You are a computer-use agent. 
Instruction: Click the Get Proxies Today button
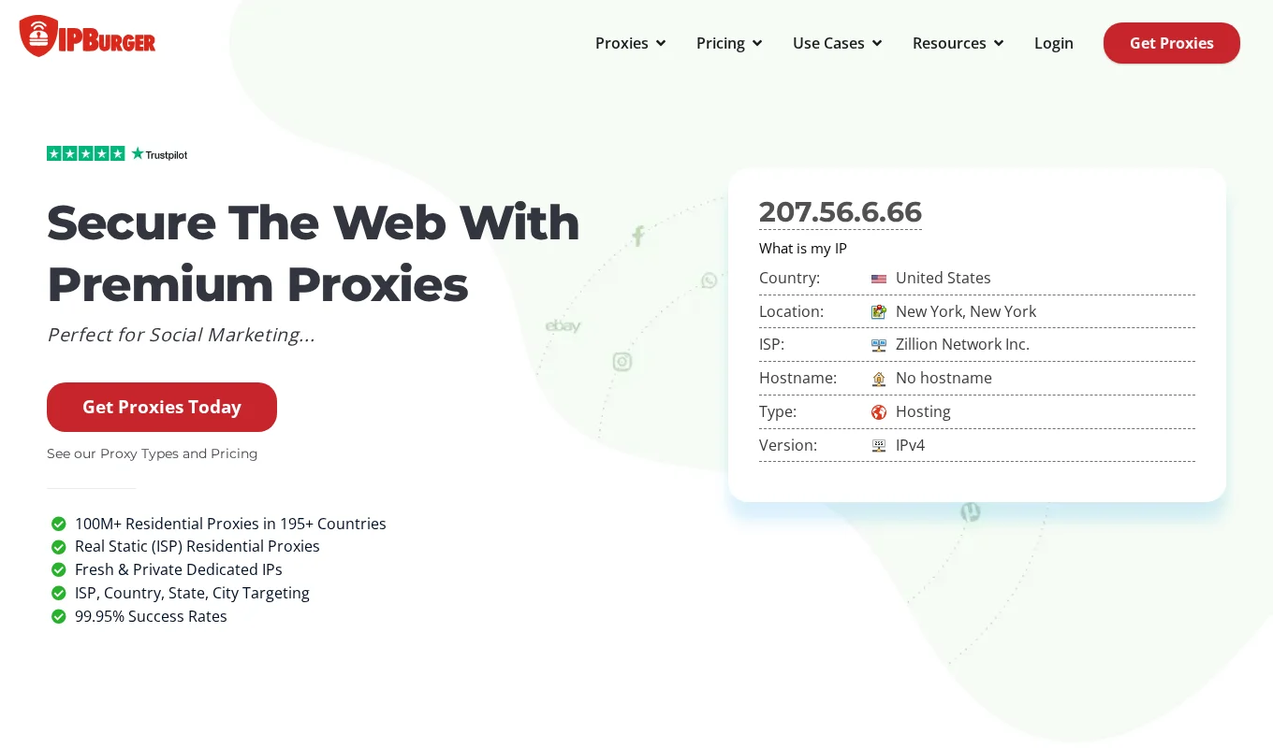point(162,407)
